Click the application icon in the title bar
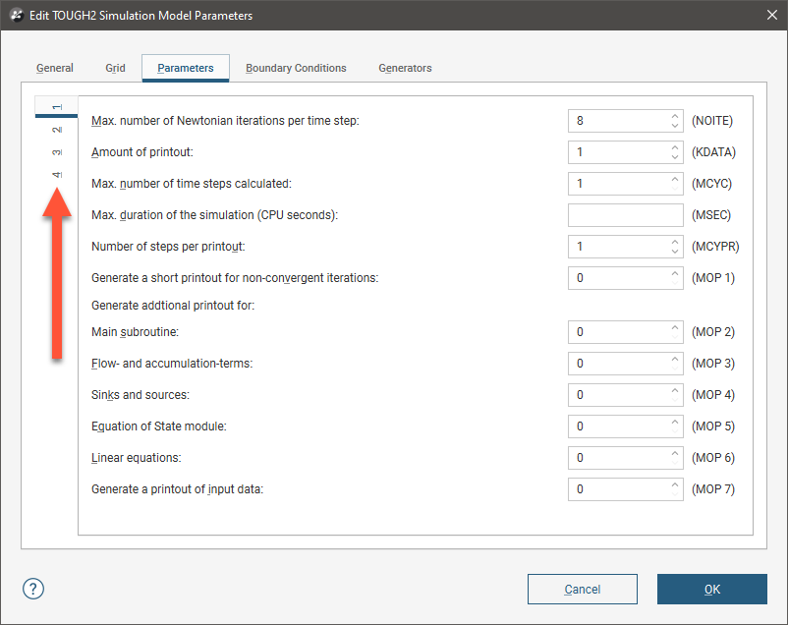This screenshot has width=788, height=625. 17,16
